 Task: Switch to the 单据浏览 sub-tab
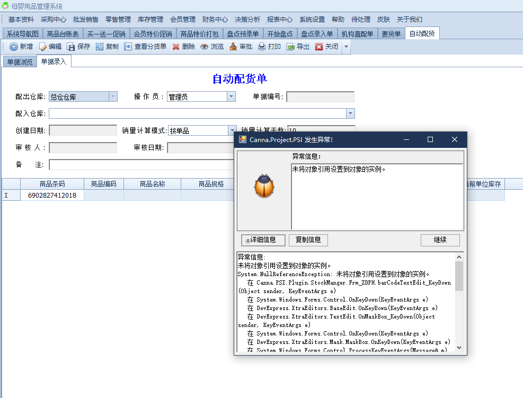[x=20, y=61]
